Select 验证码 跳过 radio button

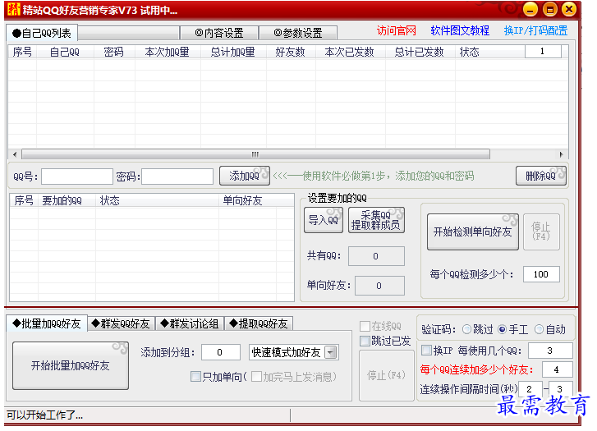(x=466, y=329)
